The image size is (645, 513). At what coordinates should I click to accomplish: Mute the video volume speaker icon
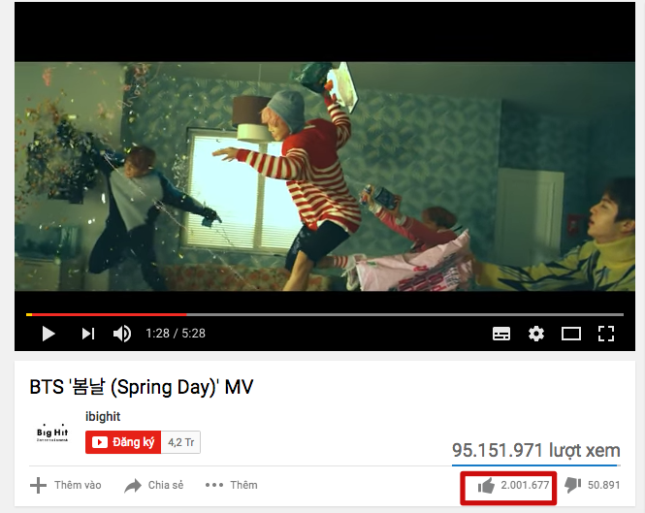(x=122, y=334)
